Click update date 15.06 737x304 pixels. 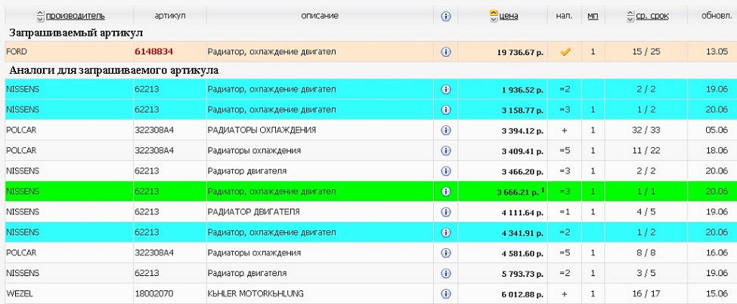717,293
